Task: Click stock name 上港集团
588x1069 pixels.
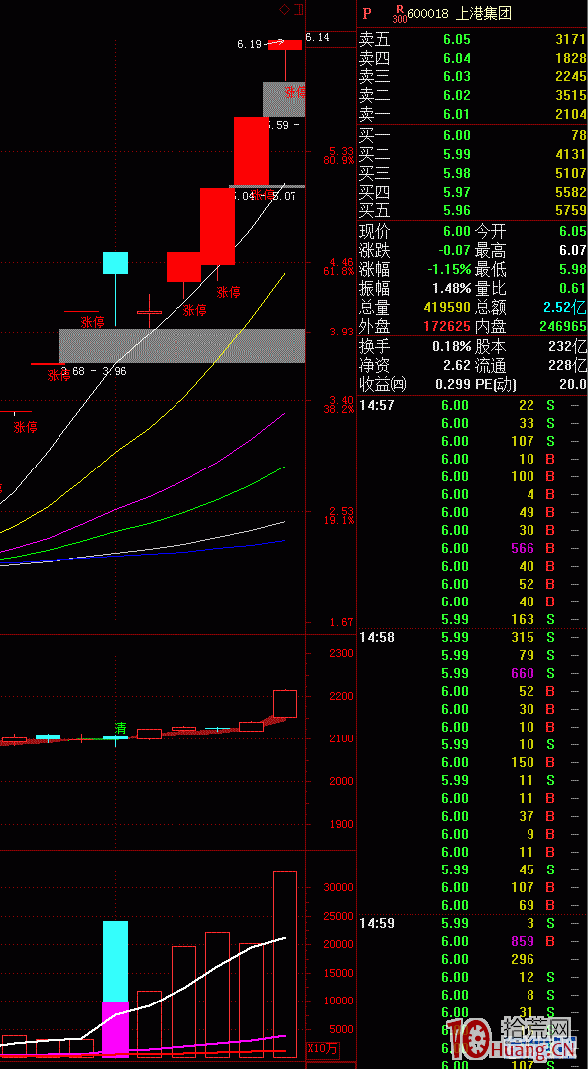Action: point(483,13)
